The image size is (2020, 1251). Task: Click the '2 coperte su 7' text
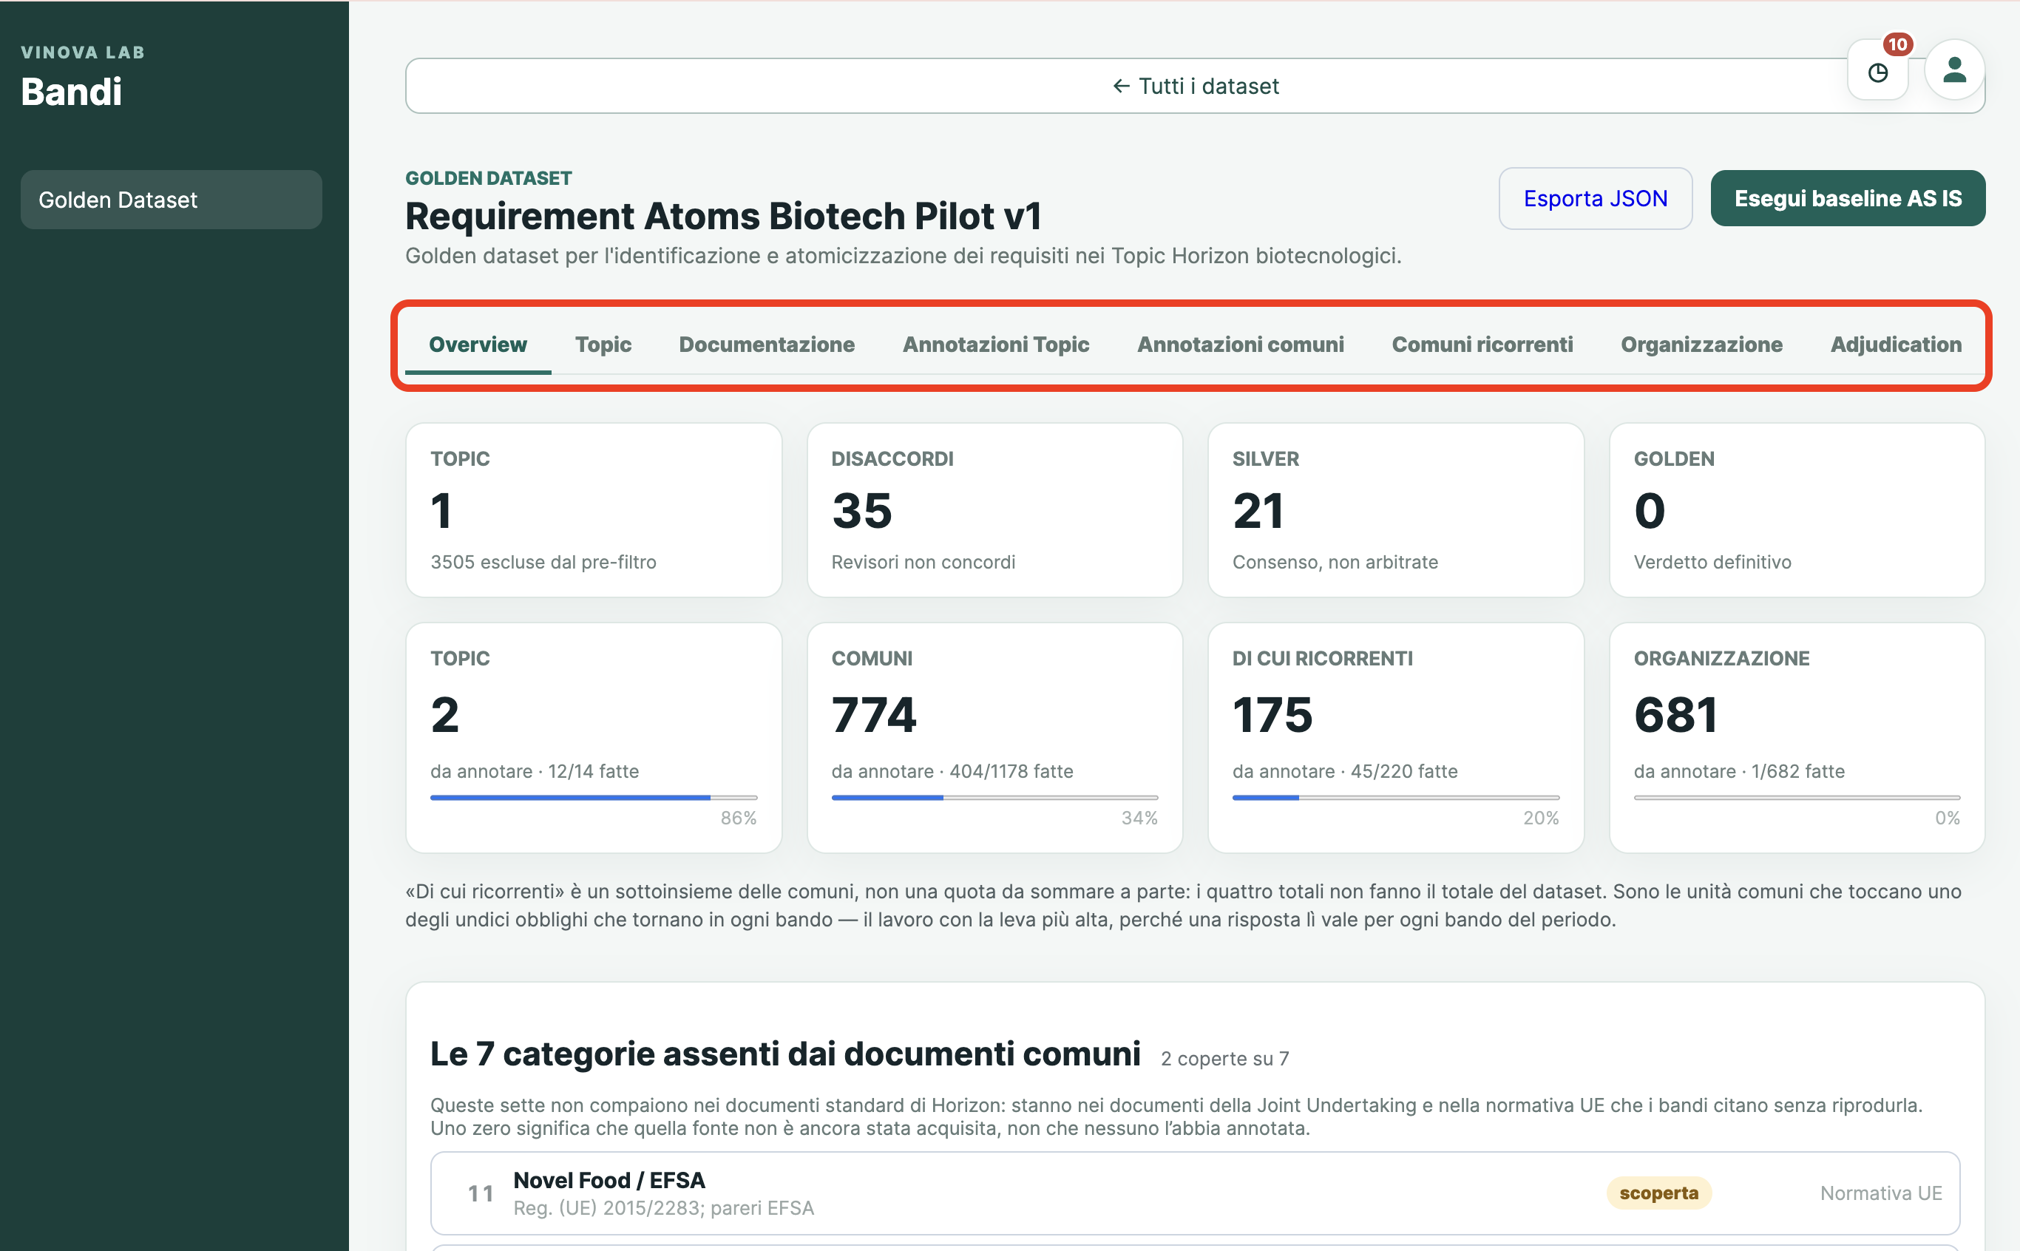tap(1224, 1058)
